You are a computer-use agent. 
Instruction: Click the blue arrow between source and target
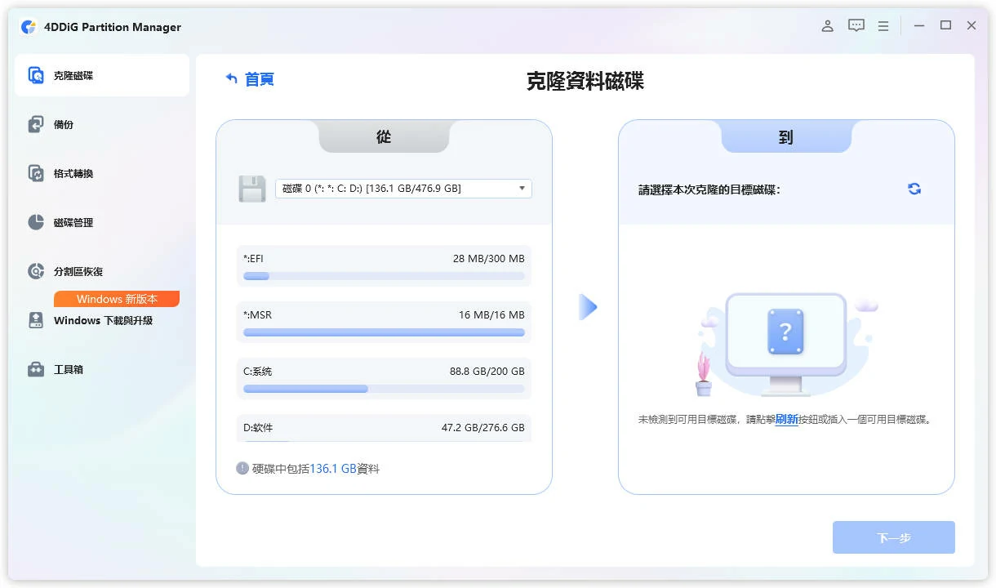tap(588, 307)
